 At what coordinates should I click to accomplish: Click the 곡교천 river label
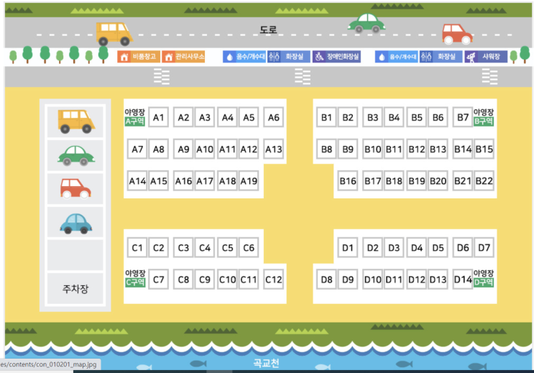tap(266, 363)
